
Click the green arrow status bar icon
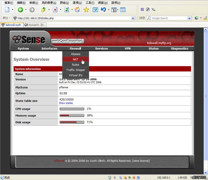(129, 178)
